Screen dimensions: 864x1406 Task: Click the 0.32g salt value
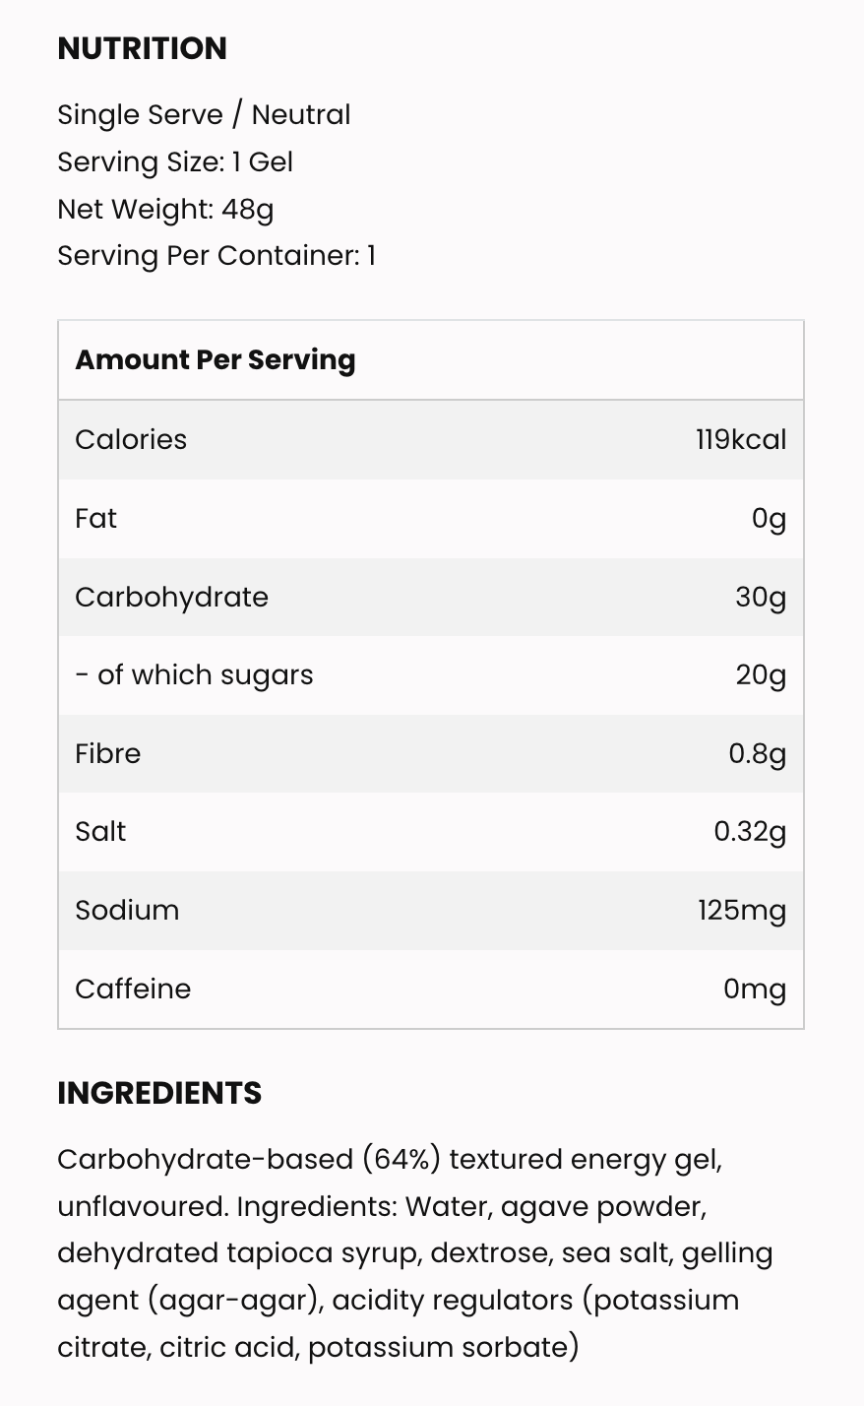coord(750,832)
